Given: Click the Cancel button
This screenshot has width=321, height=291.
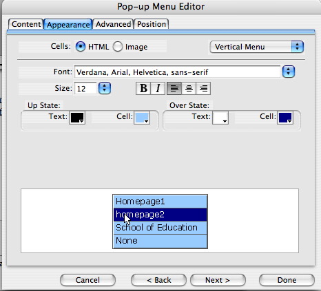Looking at the screenshot, I should (87, 280).
